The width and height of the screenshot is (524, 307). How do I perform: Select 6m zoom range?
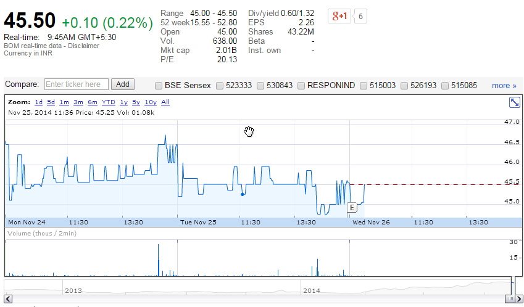pos(92,102)
